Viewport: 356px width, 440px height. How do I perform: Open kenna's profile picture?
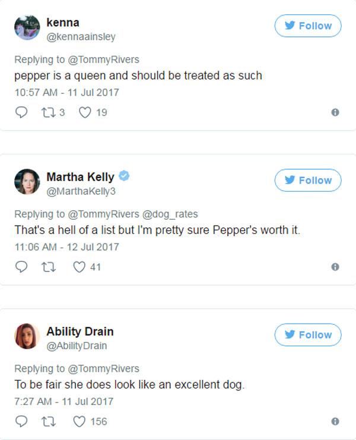click(27, 28)
